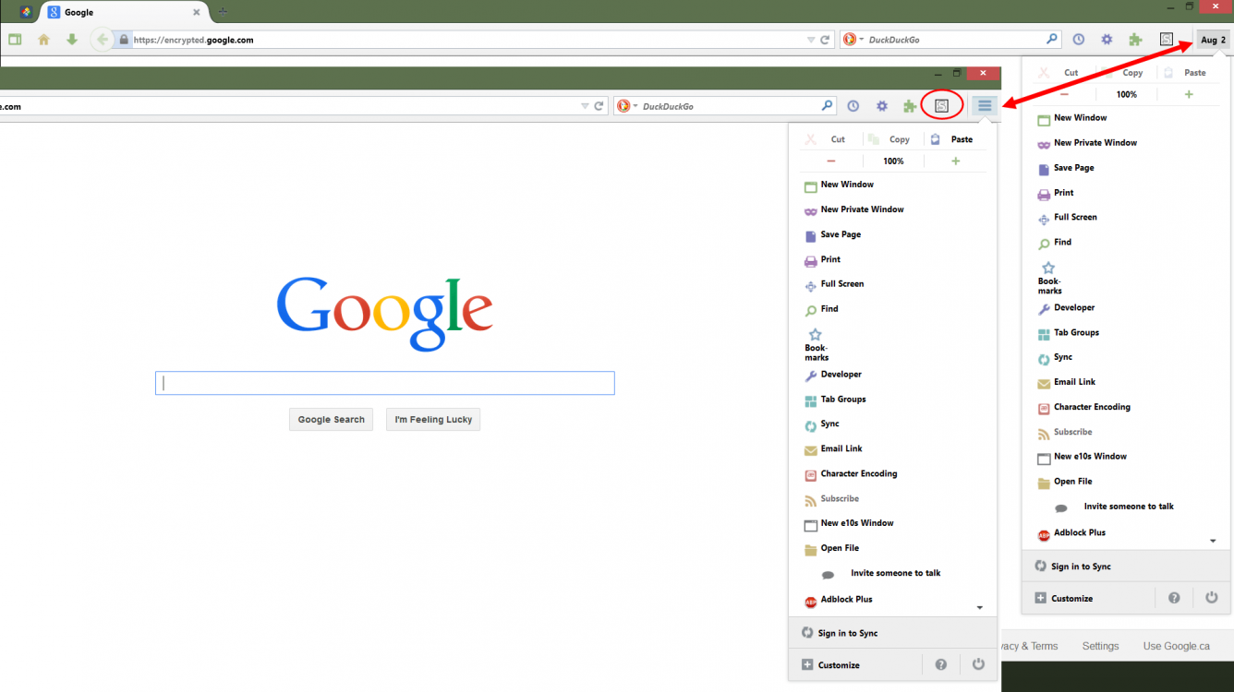Open history clock icon in back window toolbar
Image resolution: width=1234 pixels, height=692 pixels.
1078,40
